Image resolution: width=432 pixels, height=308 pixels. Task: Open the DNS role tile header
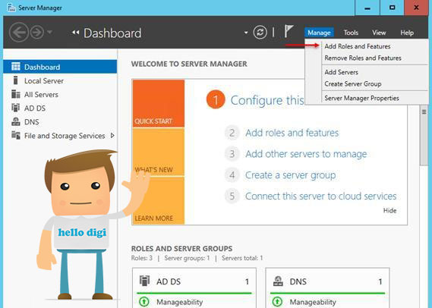327,281
